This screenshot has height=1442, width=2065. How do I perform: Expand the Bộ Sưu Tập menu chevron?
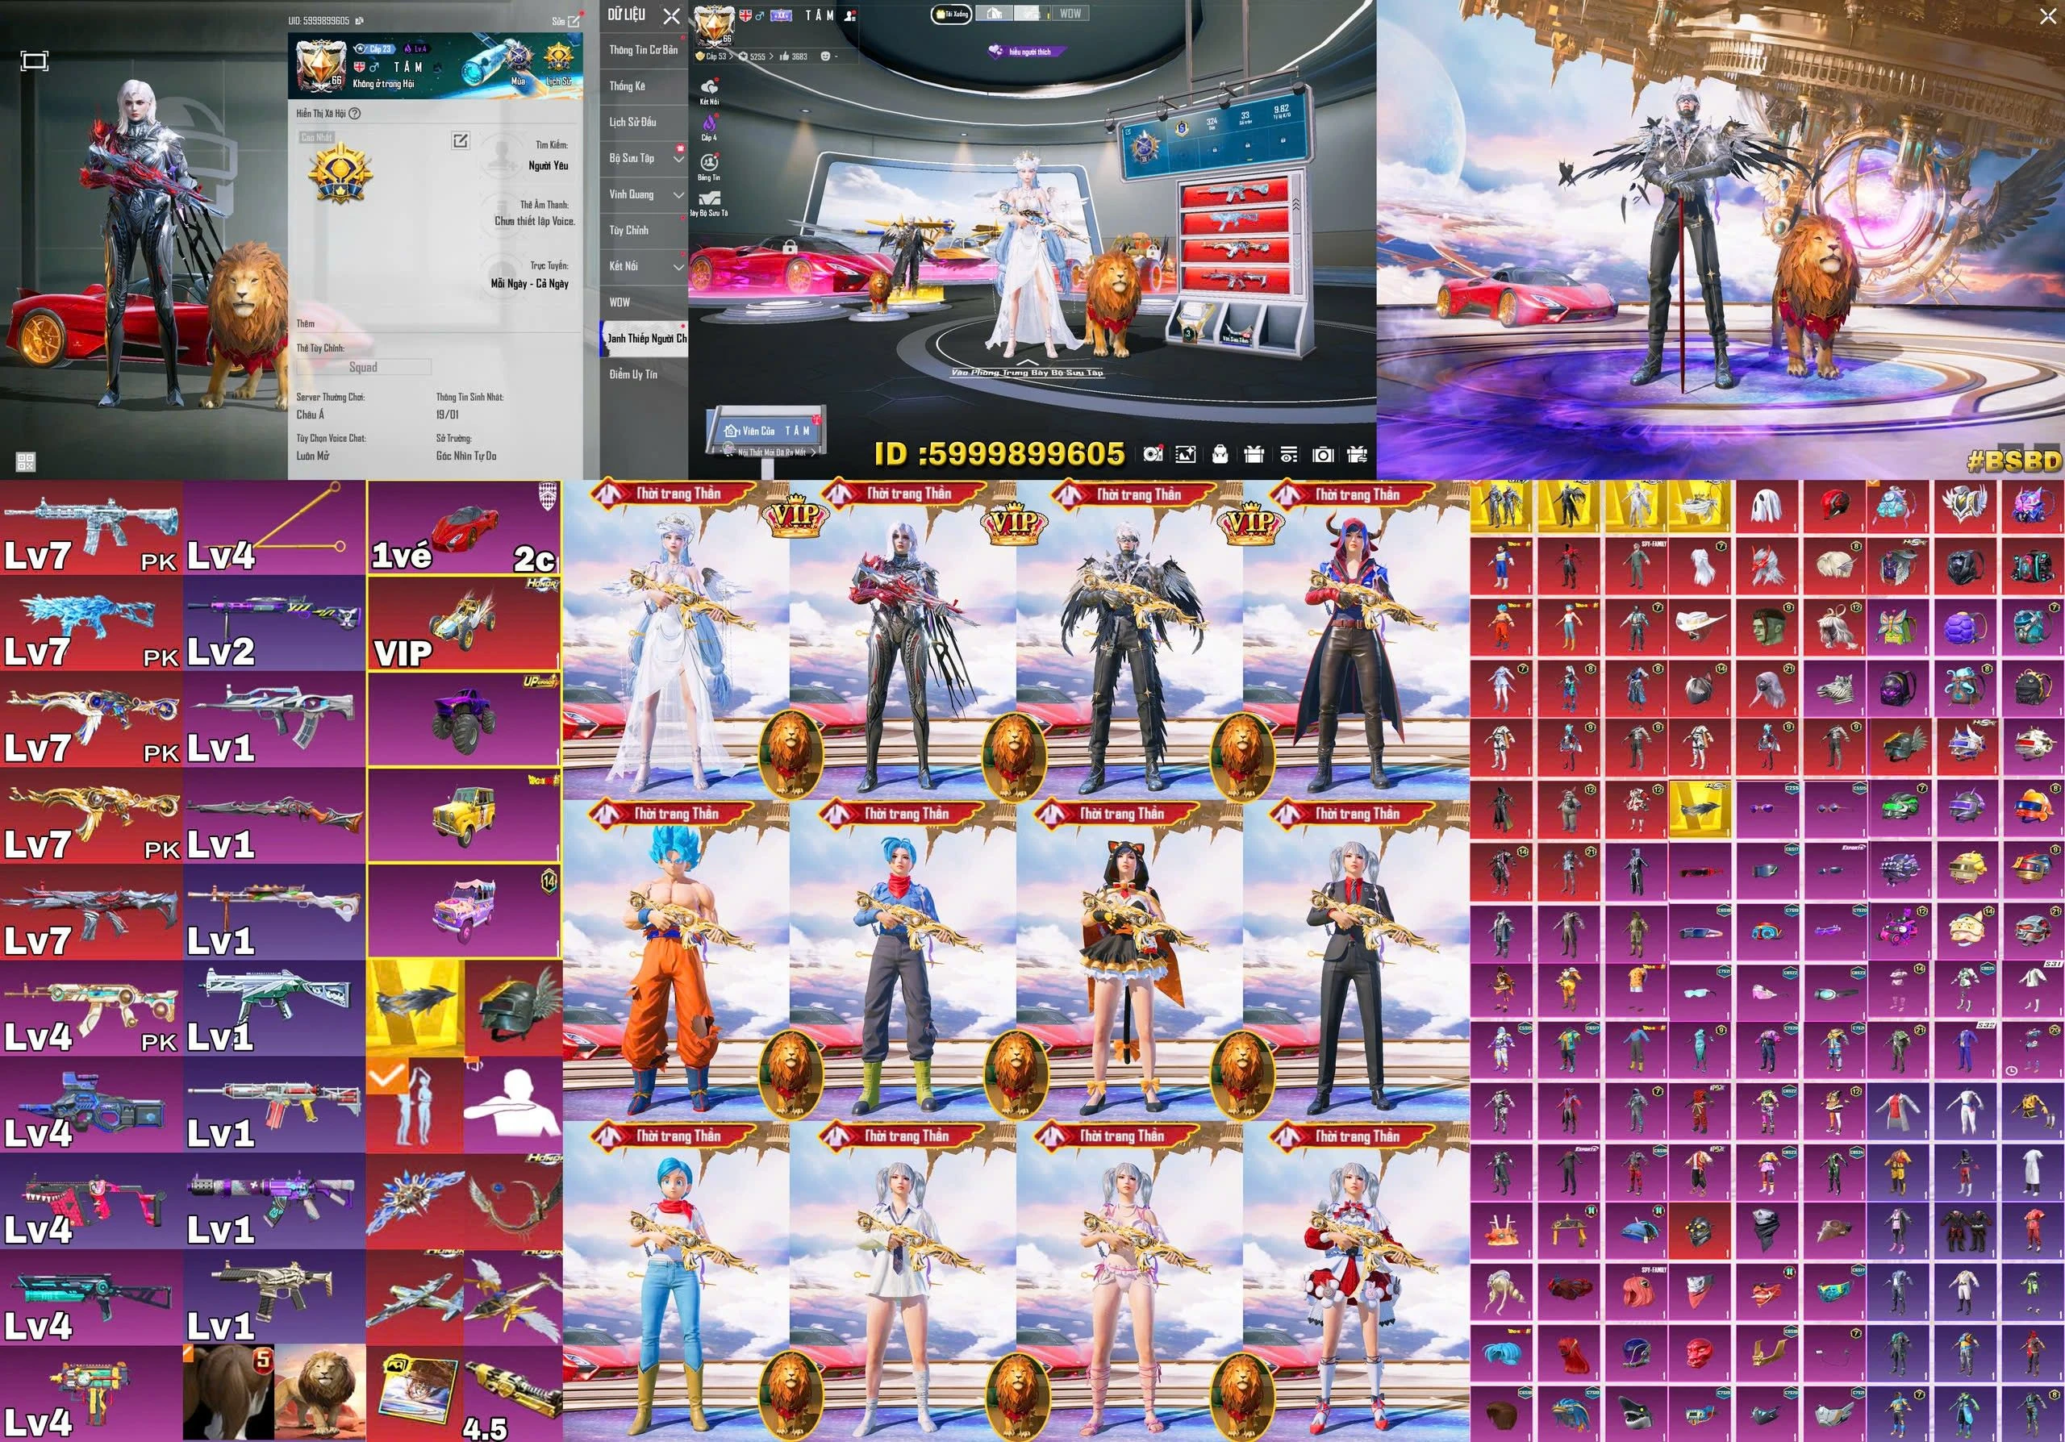pyautogui.click(x=678, y=159)
